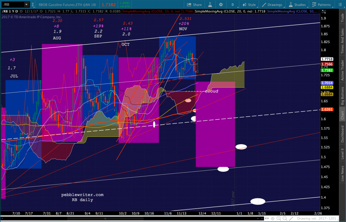Click the pebblewriter.com text annotation
This screenshot has width=346, height=222.
coord(82,195)
